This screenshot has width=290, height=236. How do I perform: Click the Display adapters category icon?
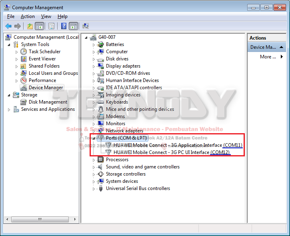pyautogui.click(x=101, y=66)
